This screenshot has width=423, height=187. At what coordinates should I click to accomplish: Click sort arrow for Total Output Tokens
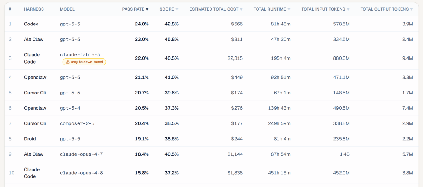coord(411,9)
